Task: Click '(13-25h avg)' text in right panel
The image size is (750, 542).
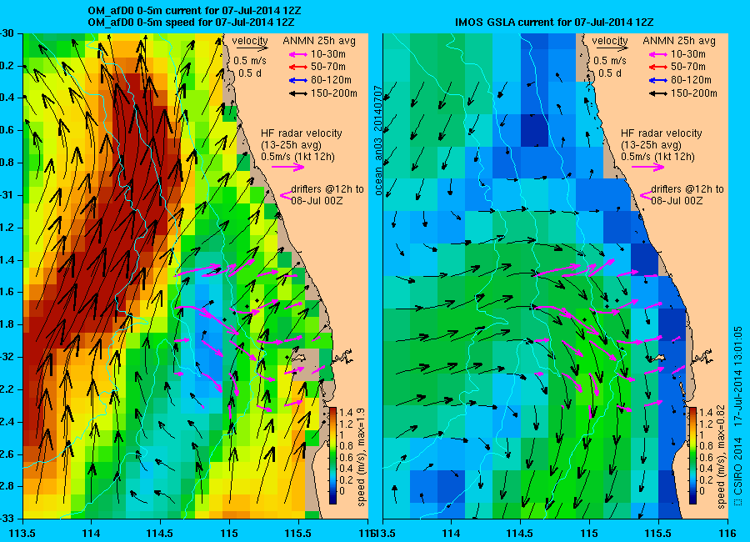Action: click(x=651, y=144)
